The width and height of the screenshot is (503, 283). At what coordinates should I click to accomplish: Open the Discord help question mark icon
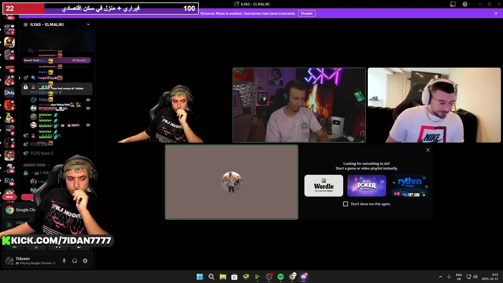(x=465, y=4)
